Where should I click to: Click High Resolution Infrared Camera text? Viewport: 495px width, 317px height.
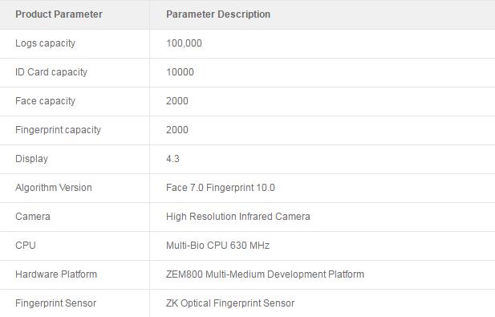[x=238, y=217]
